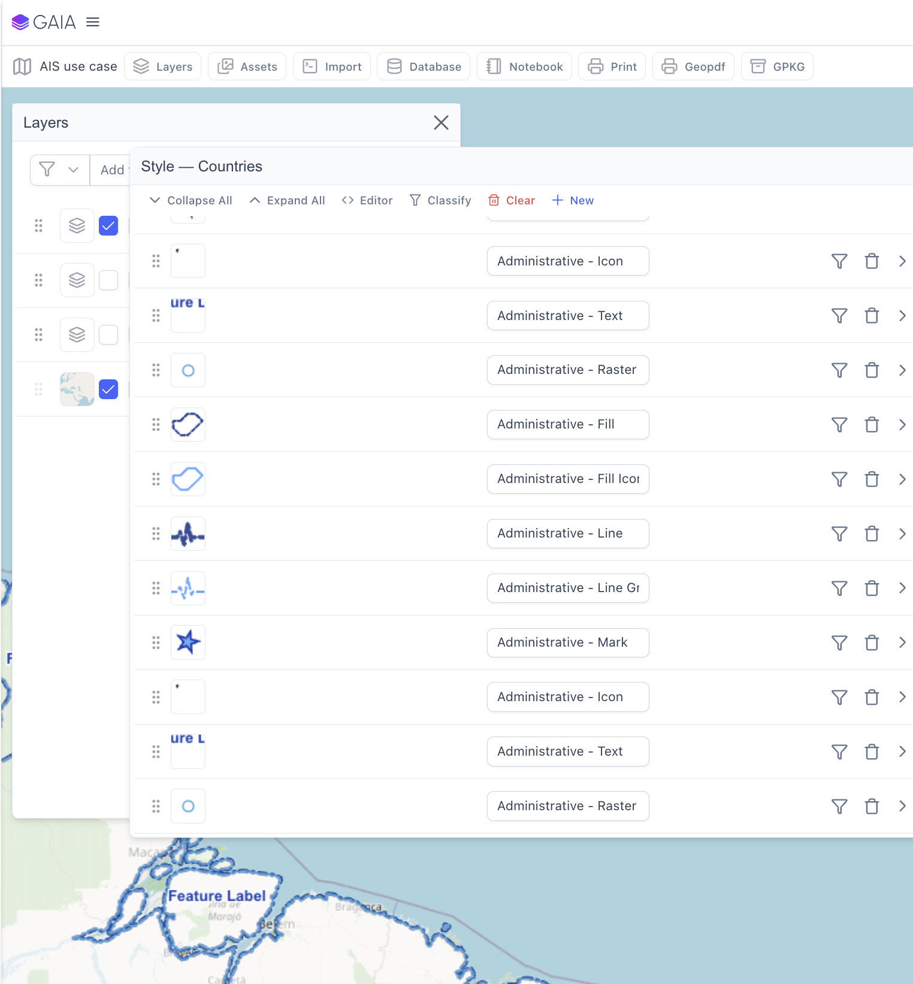913x984 pixels.
Task: Click the GAIA hamburger menu icon
Action: point(93,22)
